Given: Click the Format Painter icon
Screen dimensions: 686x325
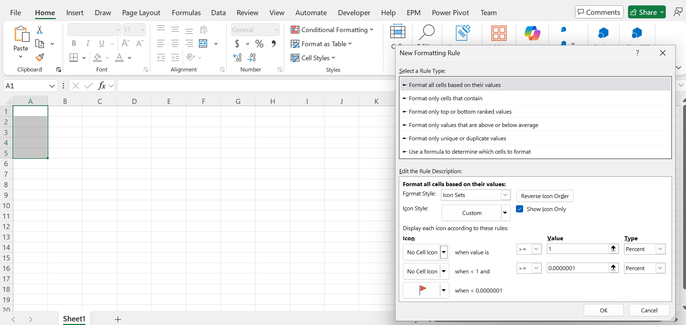Looking at the screenshot, I should point(39,57).
